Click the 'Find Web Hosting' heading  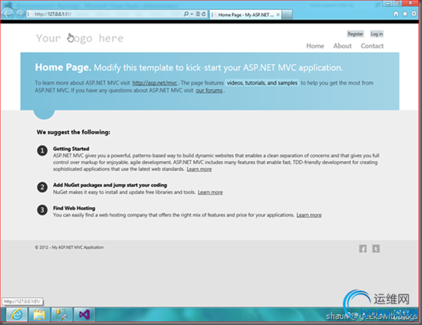click(x=74, y=208)
